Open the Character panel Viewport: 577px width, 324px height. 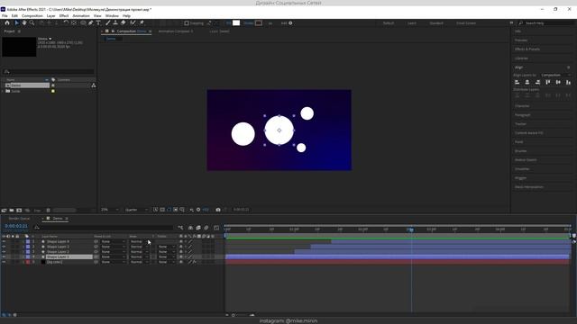pos(522,106)
